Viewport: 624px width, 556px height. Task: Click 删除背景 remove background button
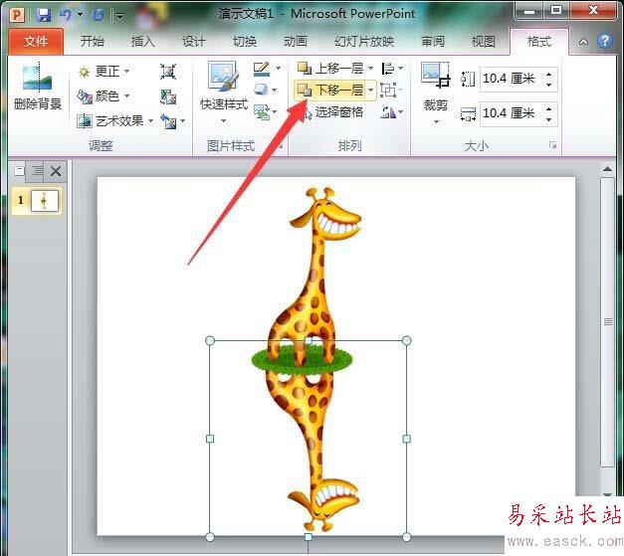coord(38,87)
